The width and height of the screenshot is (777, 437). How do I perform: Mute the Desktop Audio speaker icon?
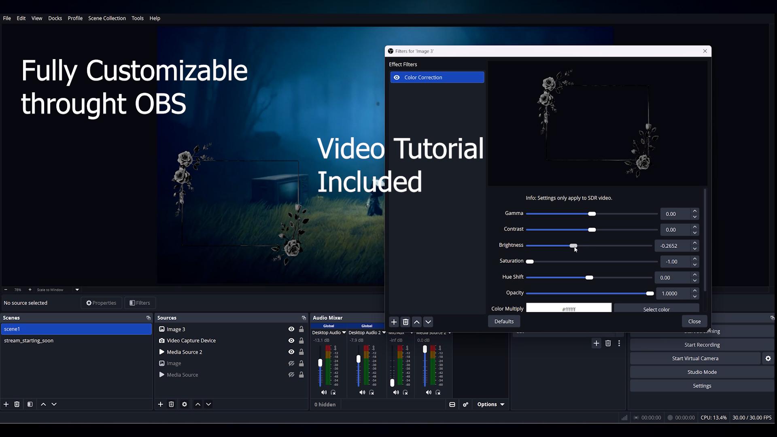tap(324, 392)
